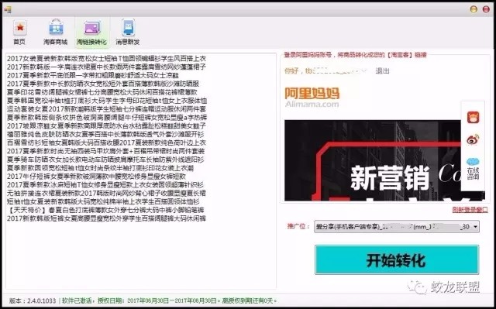Expand the 推广位 dropdown arrow
Viewport: 496px width, 309px height.
[x=475, y=227]
